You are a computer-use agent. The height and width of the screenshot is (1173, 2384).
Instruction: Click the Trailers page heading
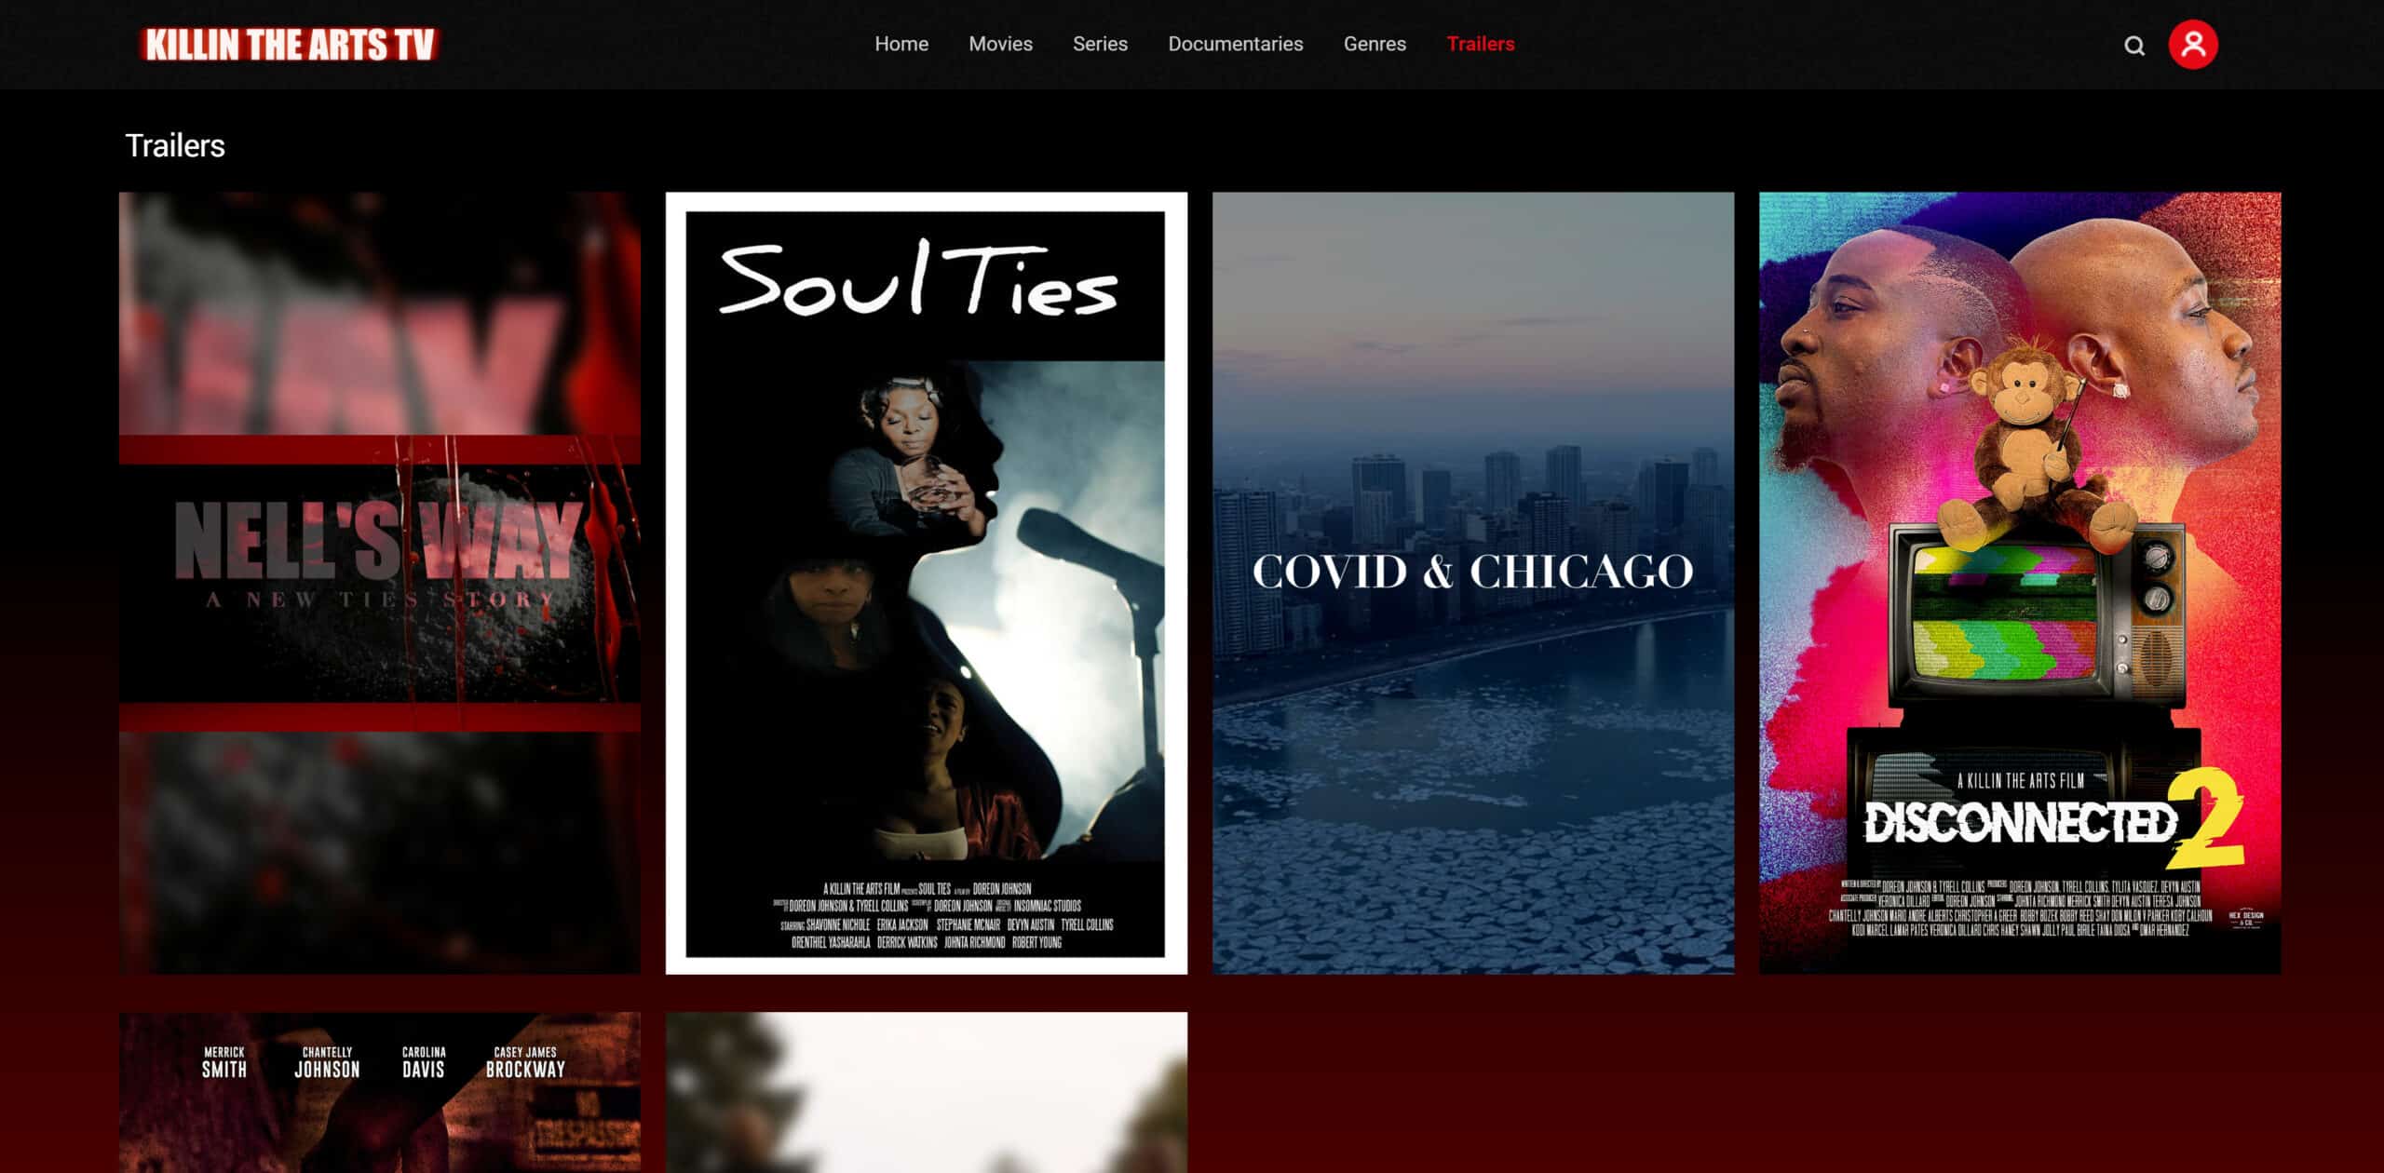coord(175,145)
